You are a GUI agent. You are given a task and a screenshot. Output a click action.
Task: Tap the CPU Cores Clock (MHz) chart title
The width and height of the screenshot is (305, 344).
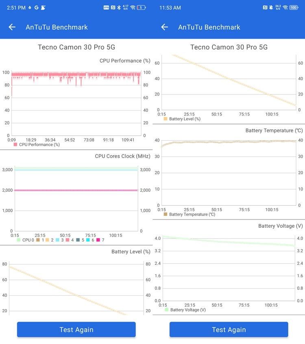(122, 156)
